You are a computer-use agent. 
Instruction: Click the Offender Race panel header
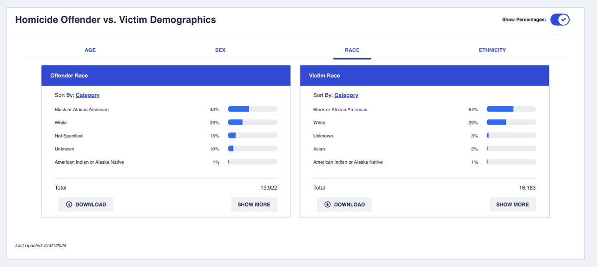tap(166, 75)
